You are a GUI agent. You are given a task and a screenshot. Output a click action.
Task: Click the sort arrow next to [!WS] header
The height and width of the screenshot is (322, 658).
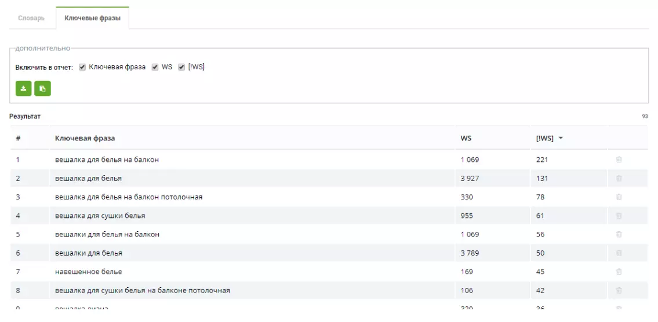[561, 139]
